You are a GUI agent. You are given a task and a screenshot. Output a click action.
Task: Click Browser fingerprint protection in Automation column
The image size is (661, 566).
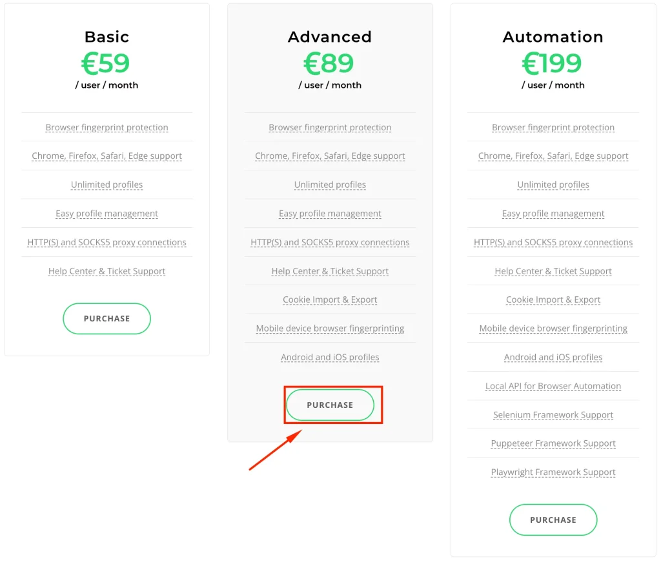pos(553,127)
